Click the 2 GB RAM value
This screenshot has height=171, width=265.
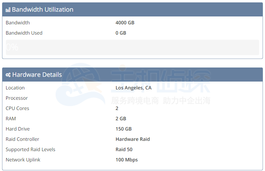[x=121, y=119]
